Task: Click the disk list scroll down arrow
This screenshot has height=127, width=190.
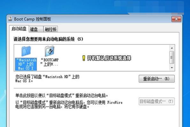Action: (x=172, y=68)
